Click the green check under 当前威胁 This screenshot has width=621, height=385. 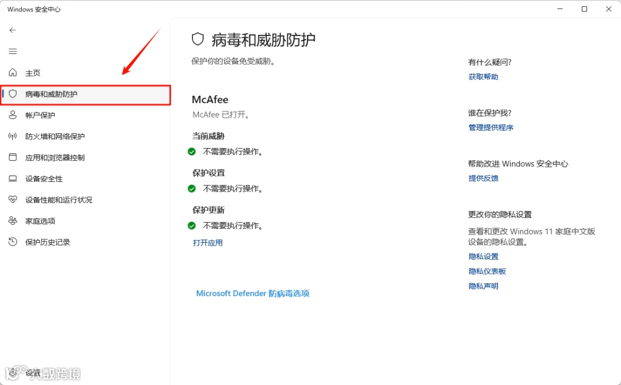coord(191,152)
